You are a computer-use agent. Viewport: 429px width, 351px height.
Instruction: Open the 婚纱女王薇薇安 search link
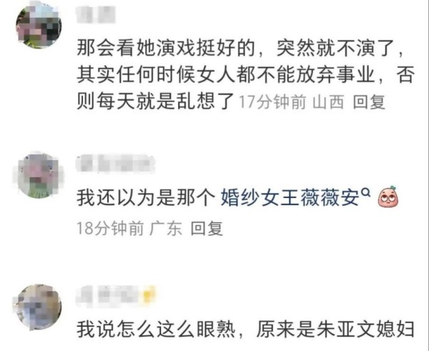click(290, 197)
